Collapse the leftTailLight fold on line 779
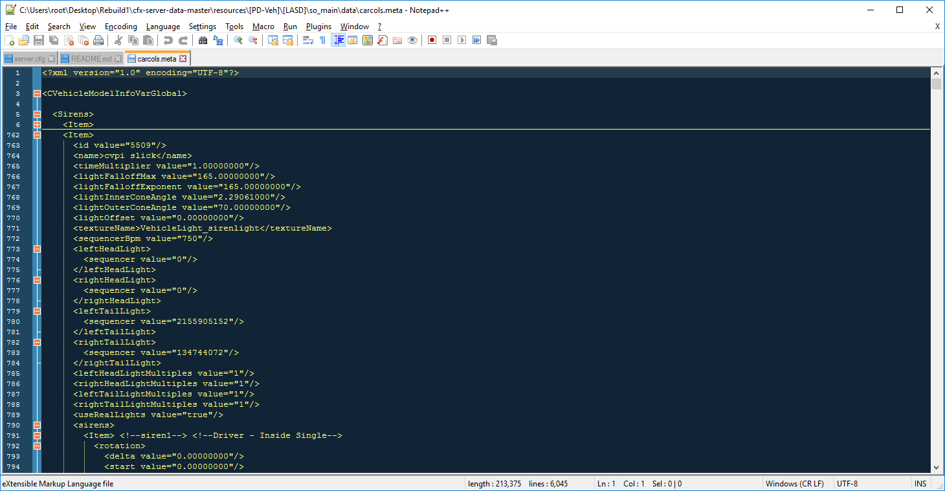 click(37, 311)
